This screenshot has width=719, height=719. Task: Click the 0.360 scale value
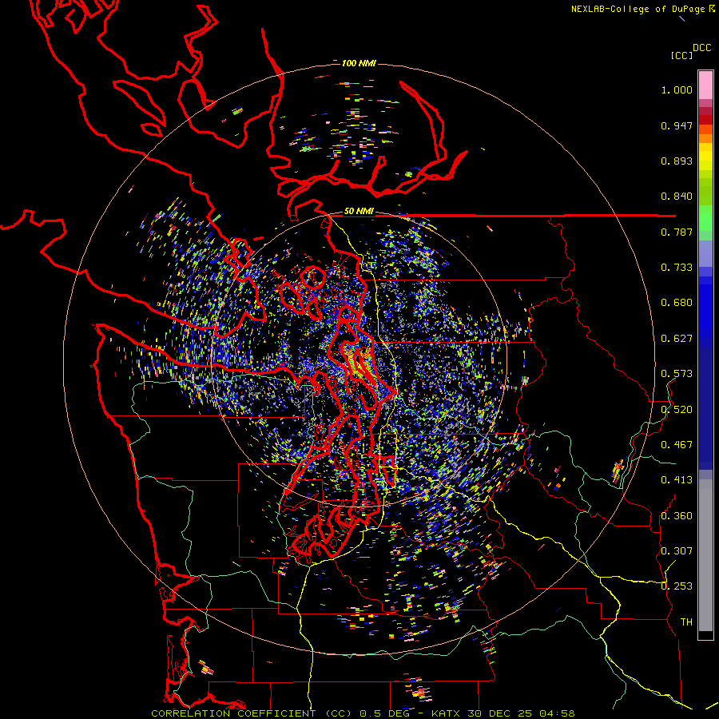(677, 516)
